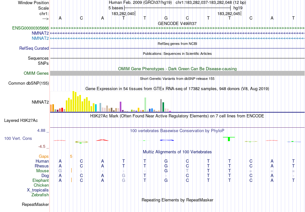Open the NMNAT2 GTEx expression label
Image resolution: width=305 pixels, height=212 pixels.
pos(40,102)
